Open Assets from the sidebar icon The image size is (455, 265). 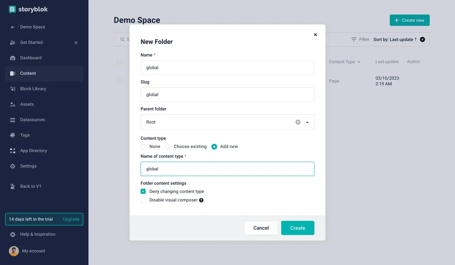pos(13,104)
